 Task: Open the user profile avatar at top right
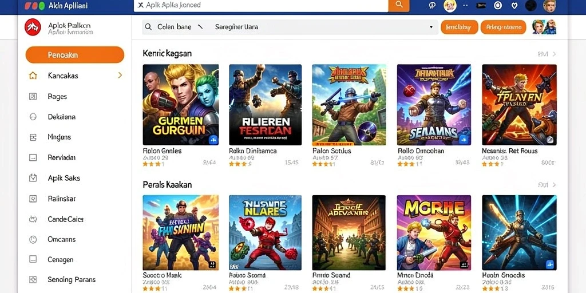[549, 6]
